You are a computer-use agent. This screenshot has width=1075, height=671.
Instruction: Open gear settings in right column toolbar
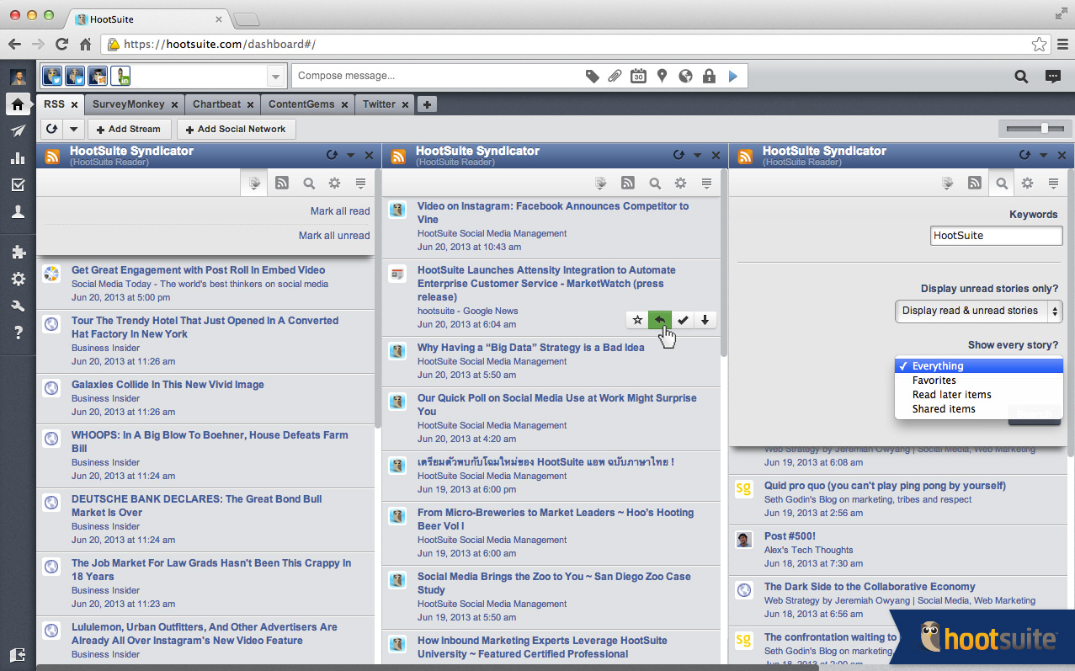[1027, 183]
